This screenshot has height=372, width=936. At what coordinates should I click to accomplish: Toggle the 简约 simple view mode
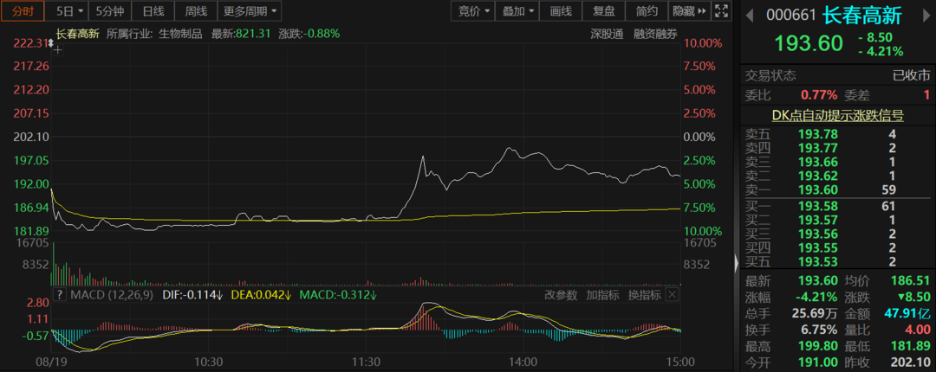(647, 11)
